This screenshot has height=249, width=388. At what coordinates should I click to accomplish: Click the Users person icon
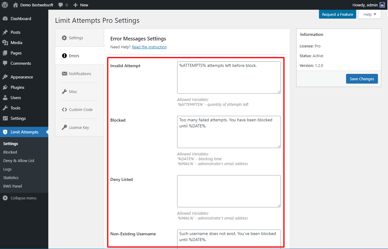[x=5, y=98]
